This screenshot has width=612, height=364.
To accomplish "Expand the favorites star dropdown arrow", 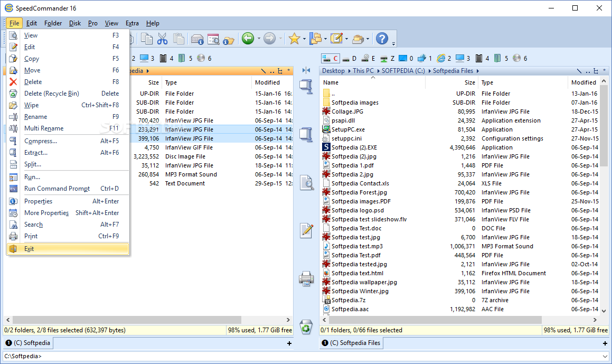I will click(x=304, y=39).
